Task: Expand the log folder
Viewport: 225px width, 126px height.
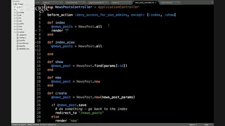Action: pos(15,21)
